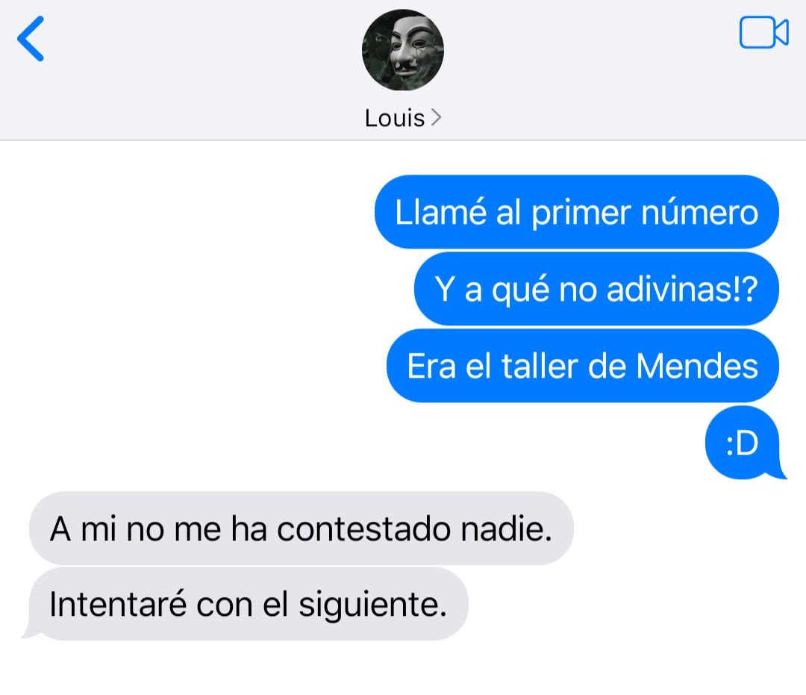Select the 'Llamé al primer número' message
This screenshot has height=695, width=806.
[x=577, y=212]
